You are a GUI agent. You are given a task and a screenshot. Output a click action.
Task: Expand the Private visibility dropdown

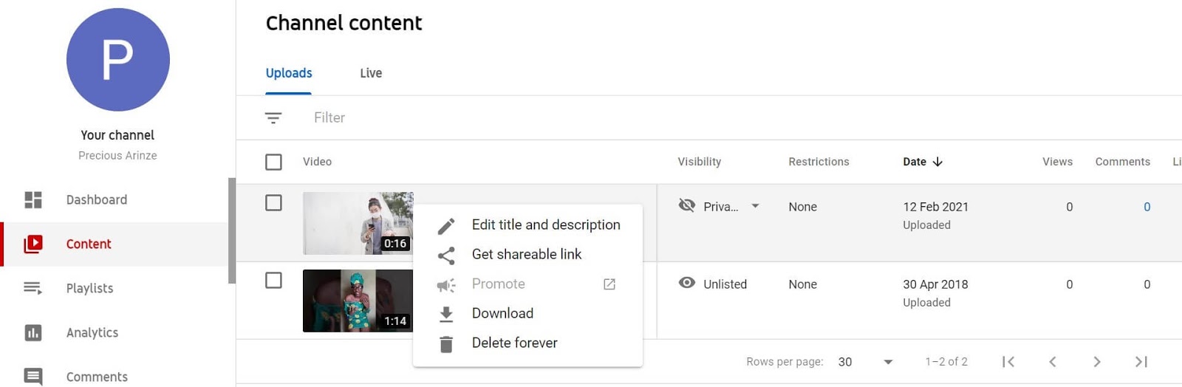(755, 206)
